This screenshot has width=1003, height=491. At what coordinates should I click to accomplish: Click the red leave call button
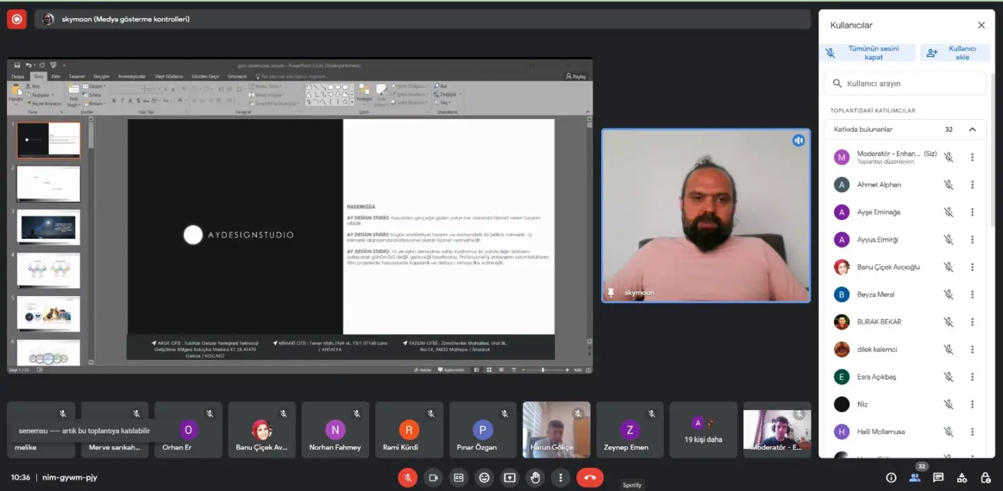coord(590,478)
